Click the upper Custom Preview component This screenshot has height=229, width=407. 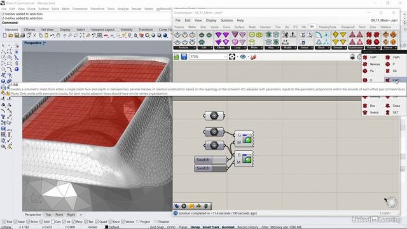click(x=244, y=139)
